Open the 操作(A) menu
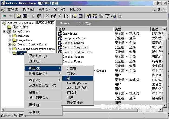Screen dimensions: 169x119 click(x=28, y=9)
